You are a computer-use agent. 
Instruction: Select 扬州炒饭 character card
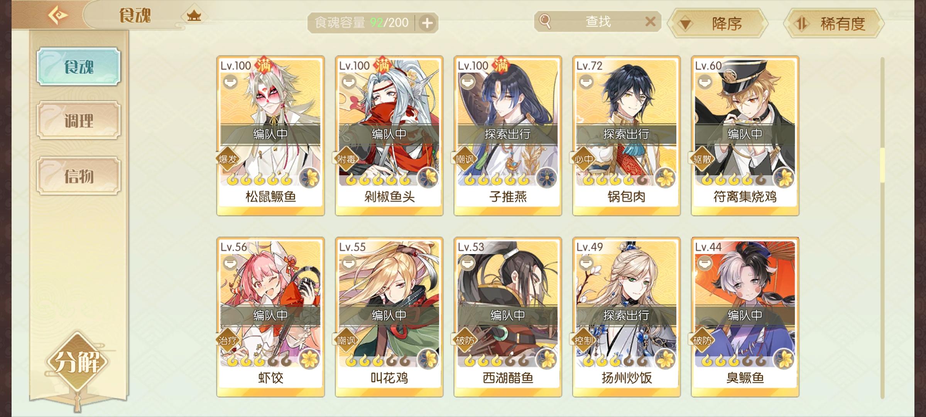[x=626, y=317]
